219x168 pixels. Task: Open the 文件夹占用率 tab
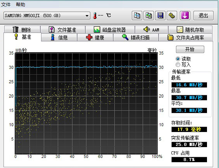pyautogui.click(x=186, y=38)
